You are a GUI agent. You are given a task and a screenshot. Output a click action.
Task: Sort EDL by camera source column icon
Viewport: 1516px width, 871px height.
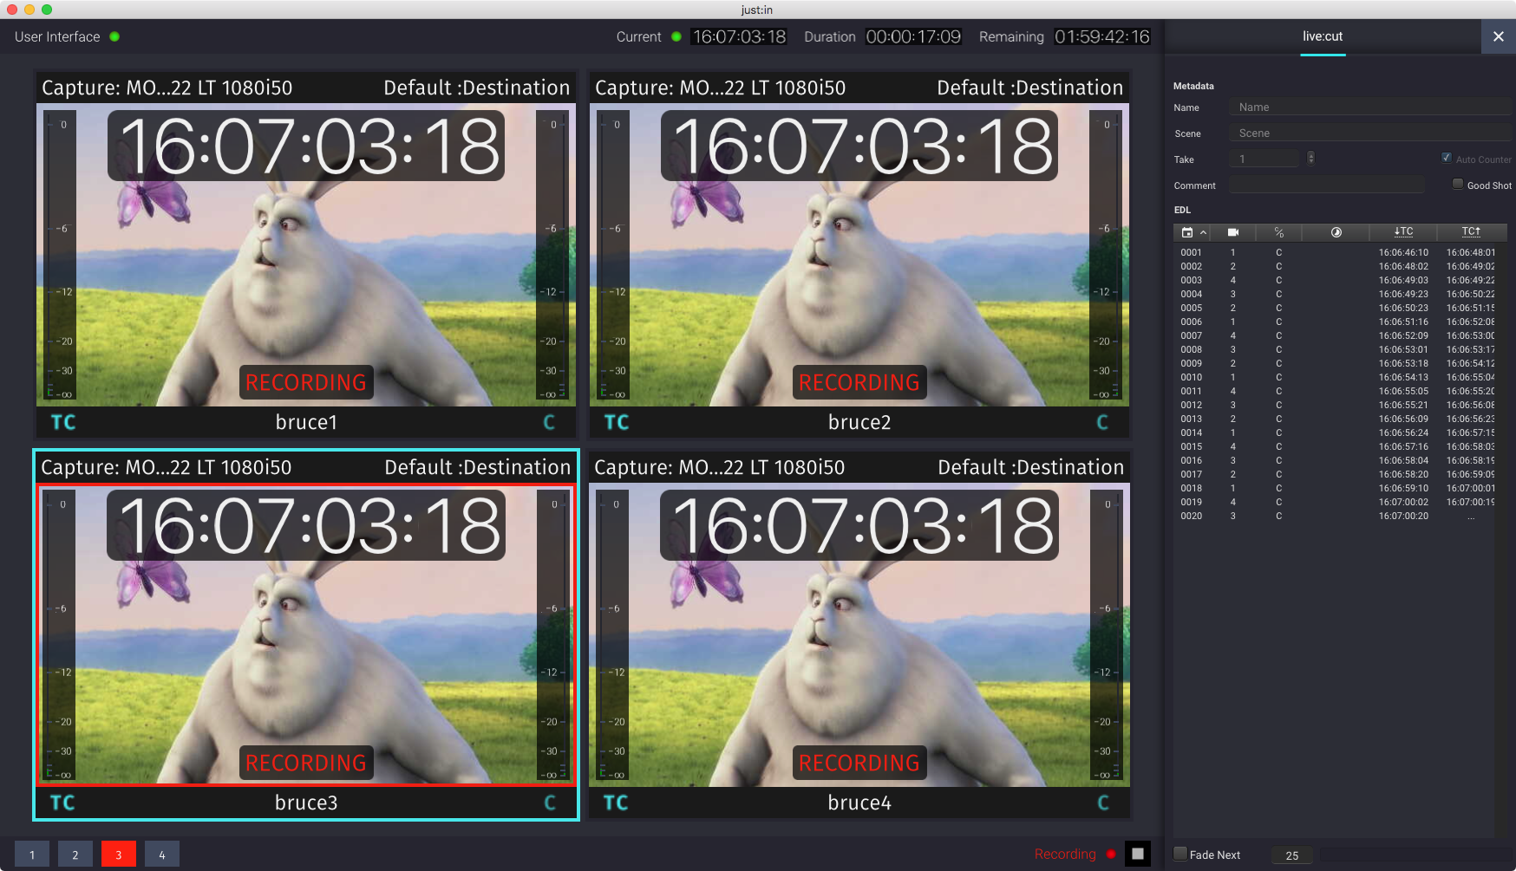(x=1233, y=232)
